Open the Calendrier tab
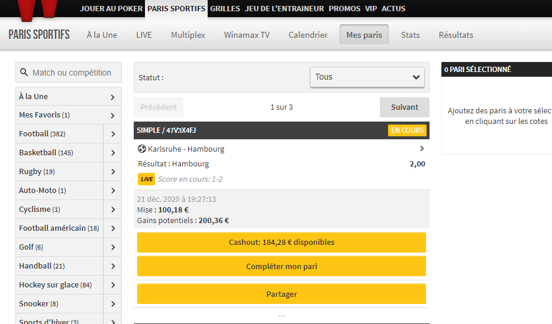Viewport: 552px width, 324px height. [x=308, y=35]
